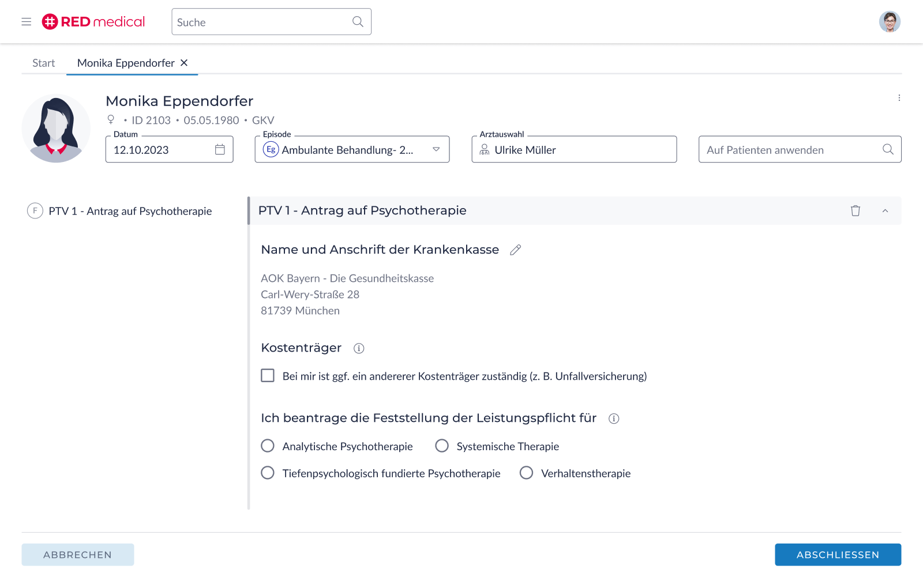This screenshot has width=923, height=577.
Task: Click Name und Anschrift der Krankenkasse heading
Action: [380, 250]
